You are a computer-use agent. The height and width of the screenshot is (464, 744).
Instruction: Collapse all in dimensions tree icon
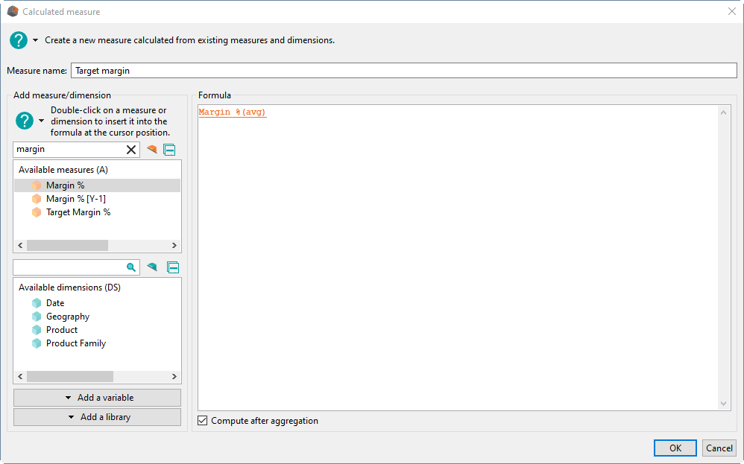[173, 267]
